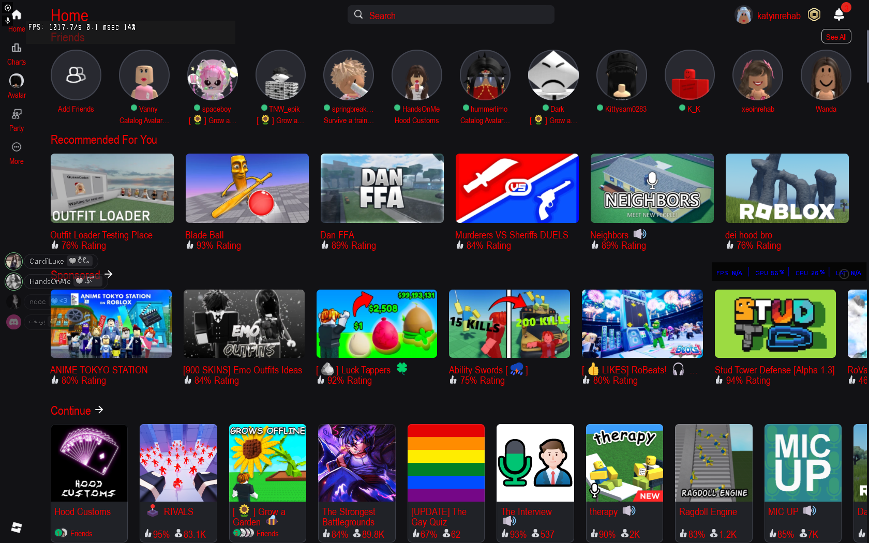
Task: Open TNW_epik friend avatar
Action: pyautogui.click(x=281, y=75)
